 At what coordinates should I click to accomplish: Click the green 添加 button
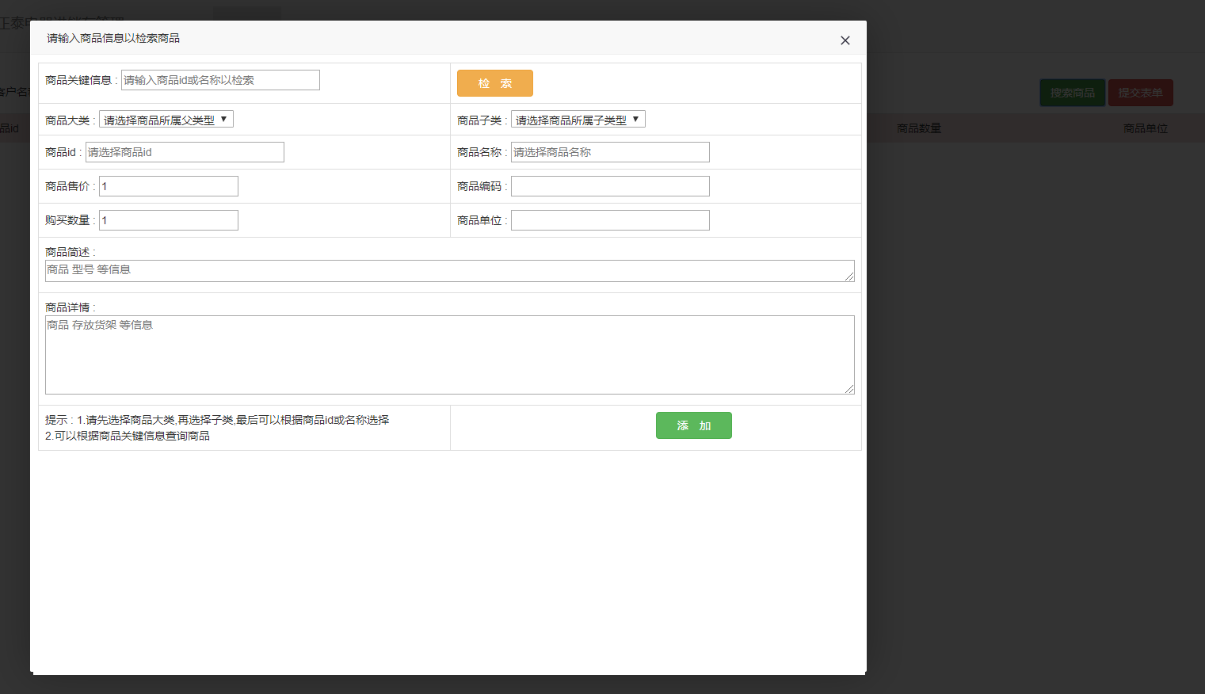click(x=694, y=425)
